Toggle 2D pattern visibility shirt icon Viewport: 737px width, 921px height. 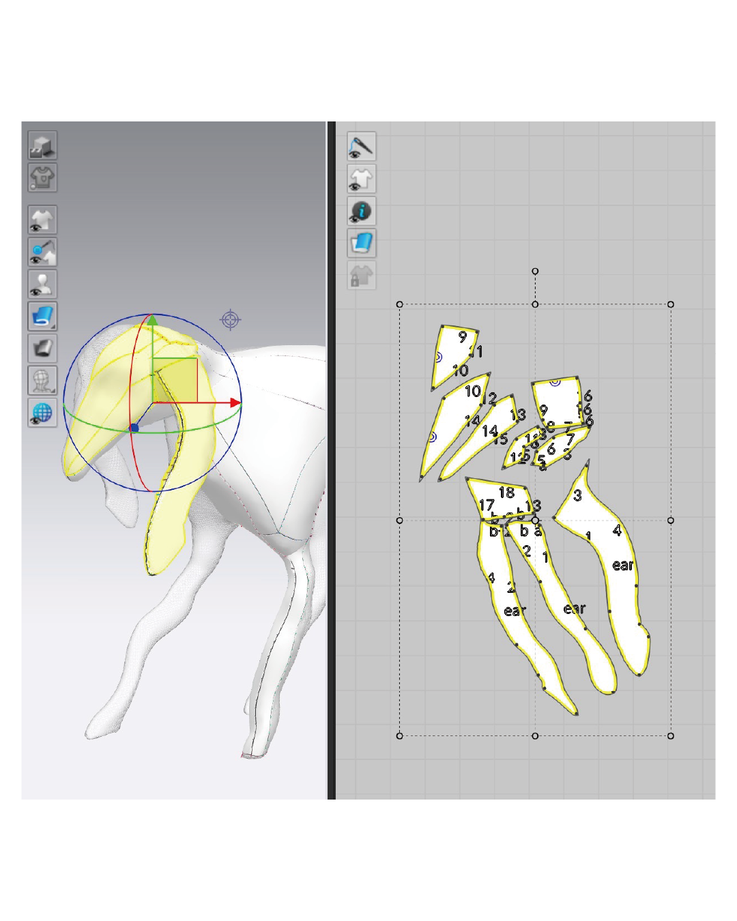click(x=362, y=179)
